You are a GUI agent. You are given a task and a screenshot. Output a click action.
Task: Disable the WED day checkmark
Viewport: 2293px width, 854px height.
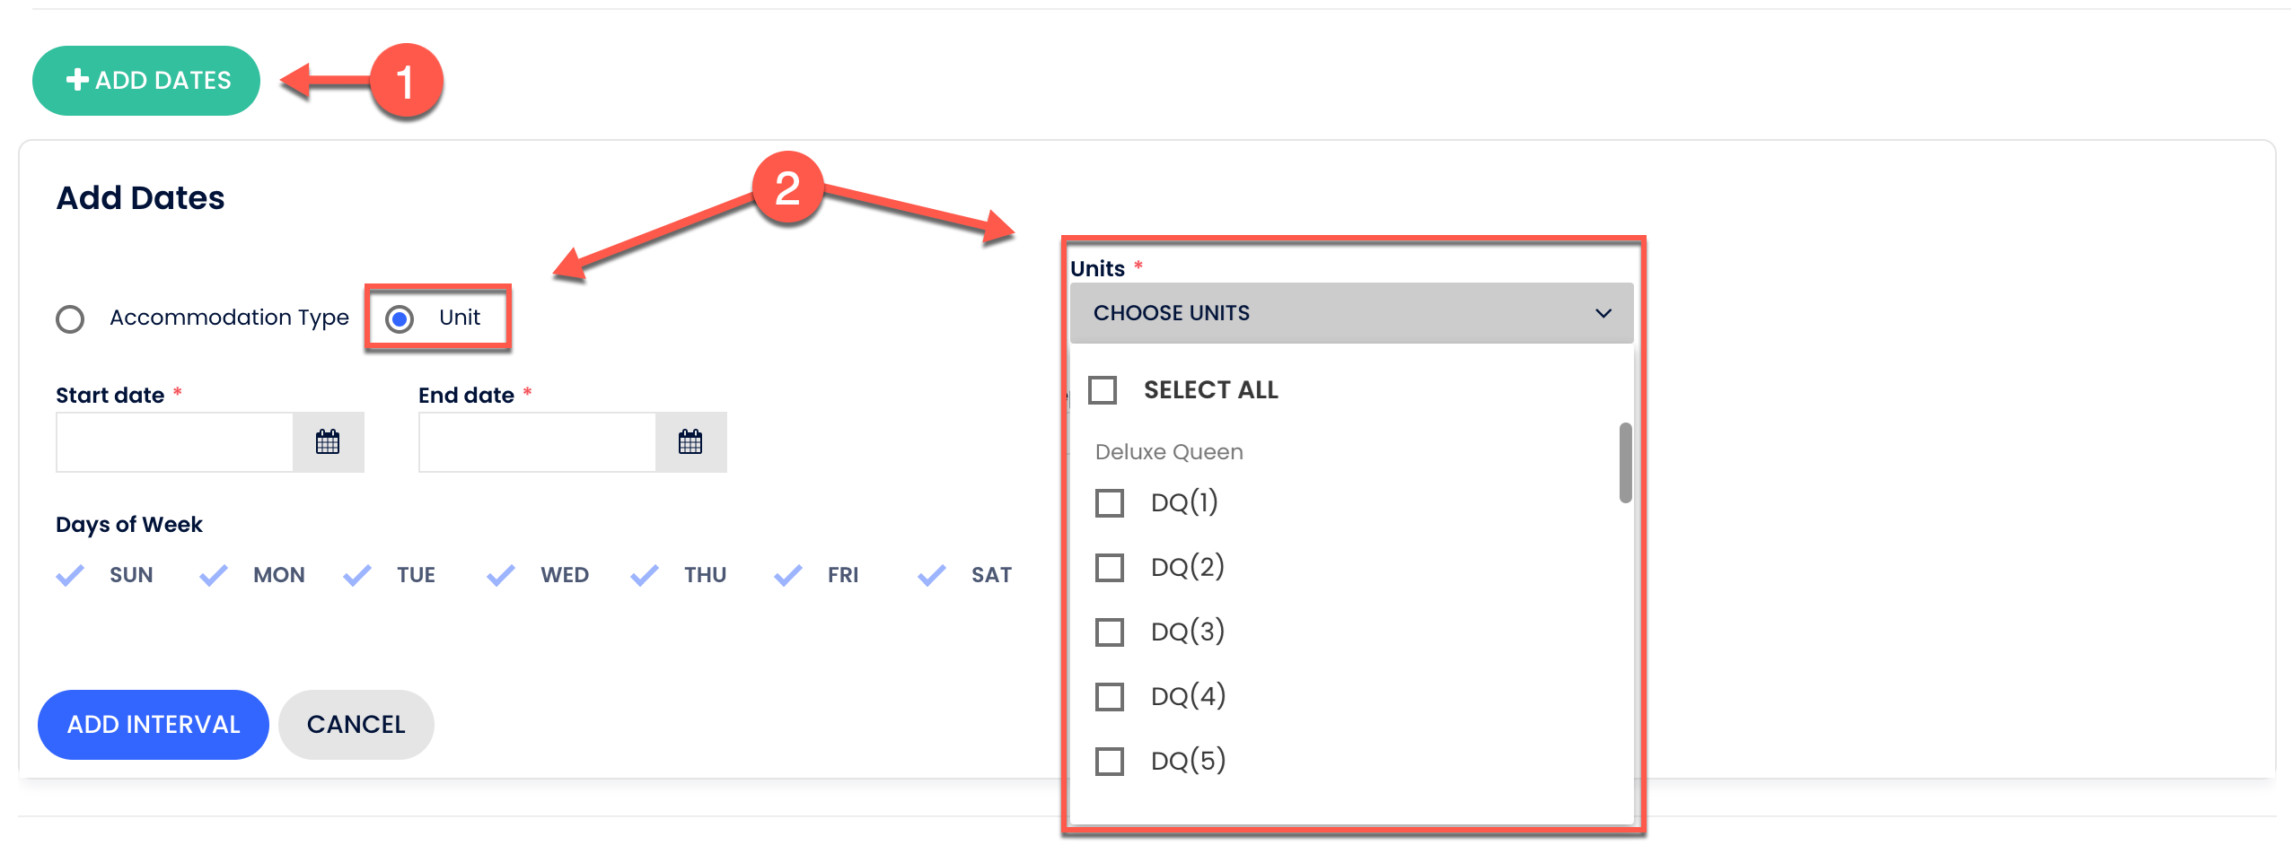pyautogui.click(x=500, y=574)
